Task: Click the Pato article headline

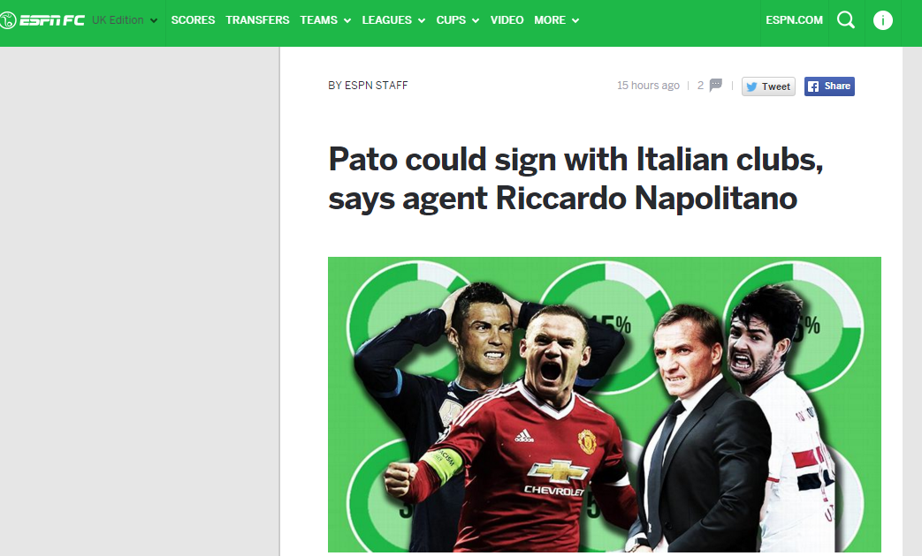Action: coord(575,178)
